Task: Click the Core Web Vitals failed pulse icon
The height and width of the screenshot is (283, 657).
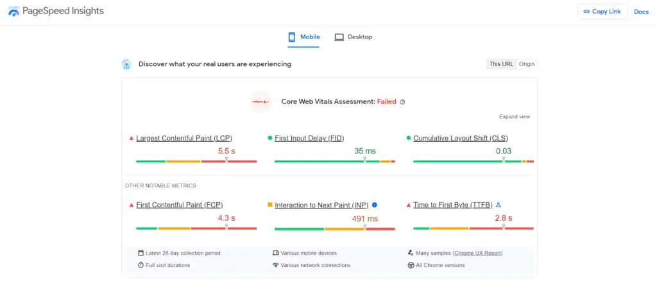Action: point(260,101)
